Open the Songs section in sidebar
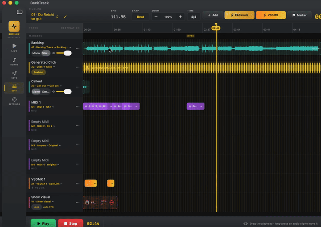 14,61
